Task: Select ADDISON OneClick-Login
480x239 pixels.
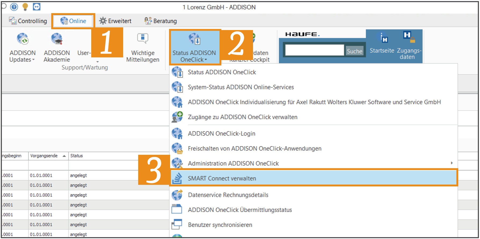Action: (x=314, y=134)
